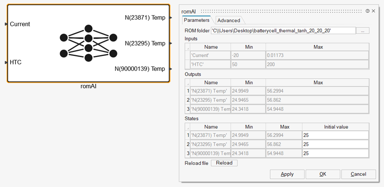Close the romAI dialog with X
The image size is (384, 187).
click(373, 11)
